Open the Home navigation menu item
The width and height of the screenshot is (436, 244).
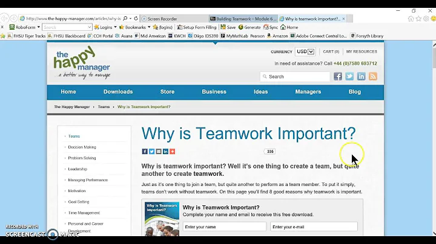tap(68, 92)
